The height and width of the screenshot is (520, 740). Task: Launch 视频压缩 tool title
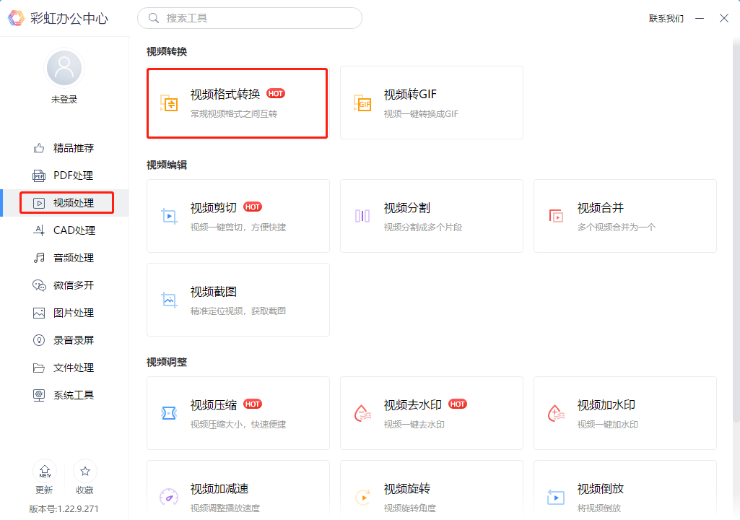(x=213, y=405)
